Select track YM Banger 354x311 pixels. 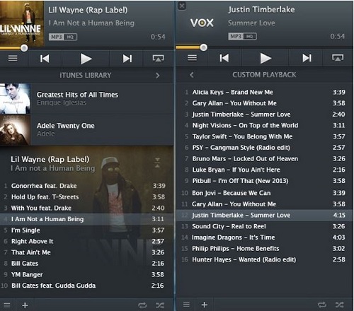pyautogui.click(x=86, y=274)
